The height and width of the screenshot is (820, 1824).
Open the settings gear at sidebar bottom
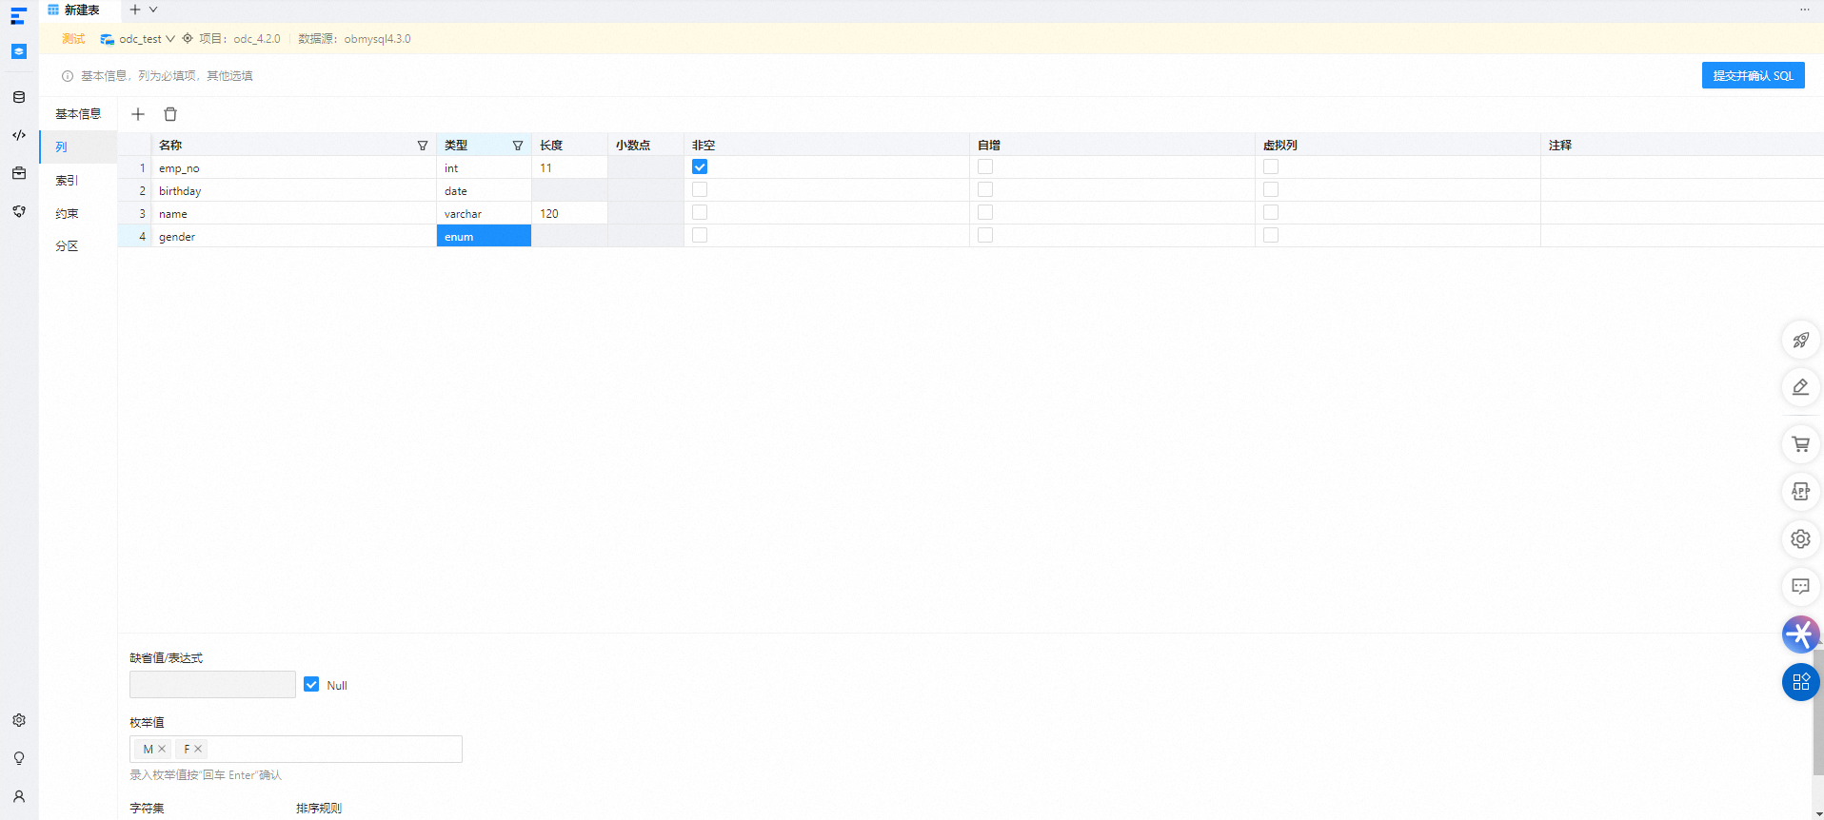pos(19,720)
